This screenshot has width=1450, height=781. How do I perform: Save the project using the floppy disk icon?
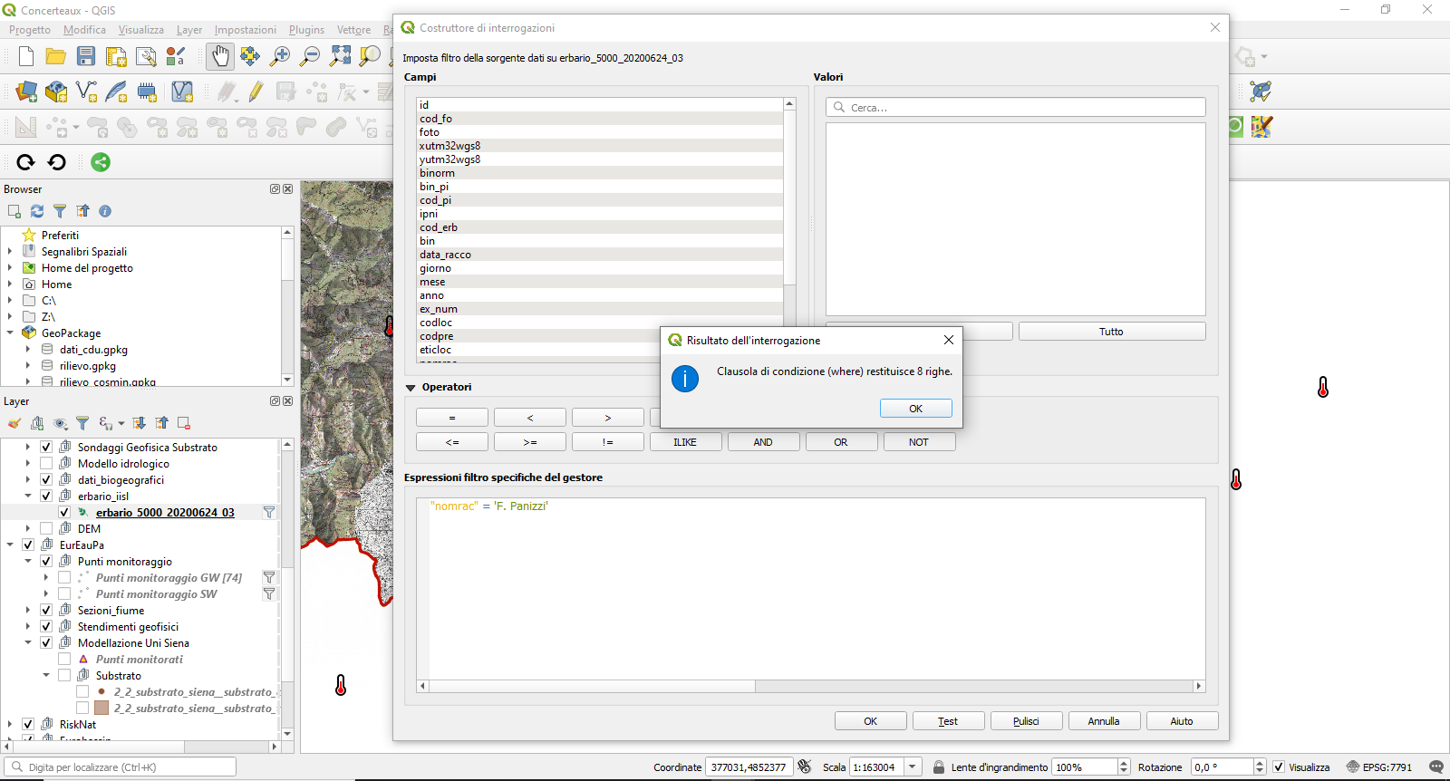click(86, 57)
